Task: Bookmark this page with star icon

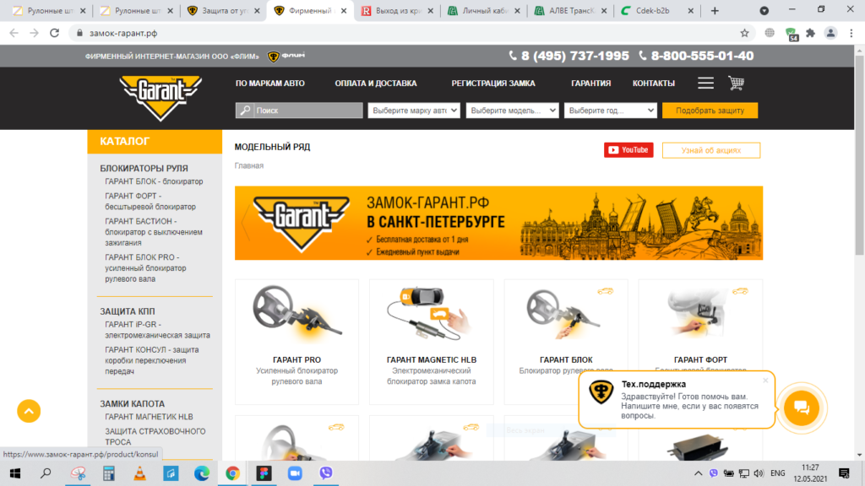Action: [x=744, y=33]
